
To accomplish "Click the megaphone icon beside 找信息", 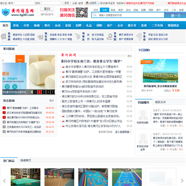I will point(40,37).
